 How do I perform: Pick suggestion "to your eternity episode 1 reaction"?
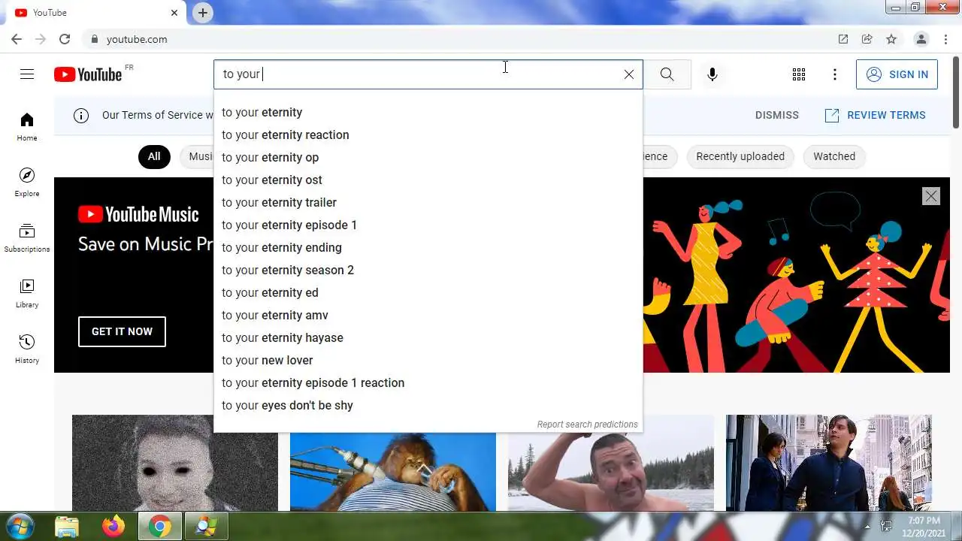[428, 382]
